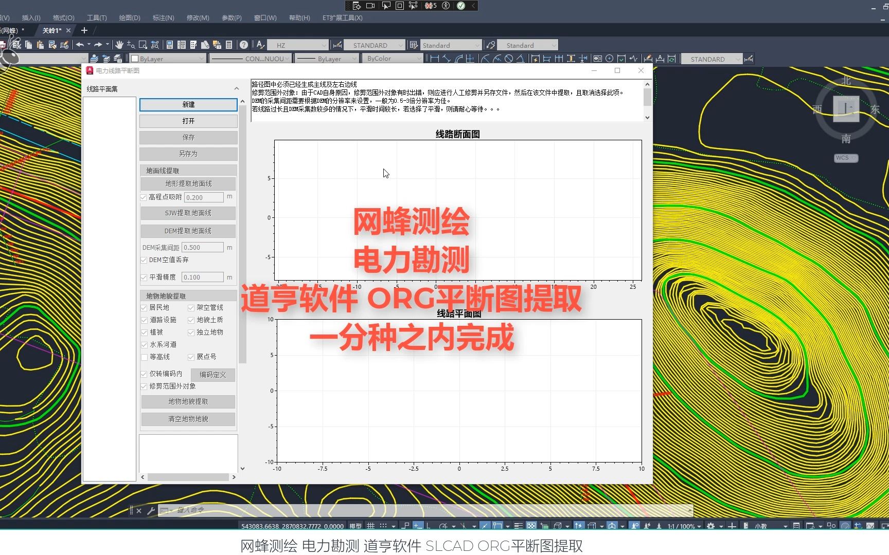Click the Arc Length dimension icon
Screen dimensions: 889x555
458,59
